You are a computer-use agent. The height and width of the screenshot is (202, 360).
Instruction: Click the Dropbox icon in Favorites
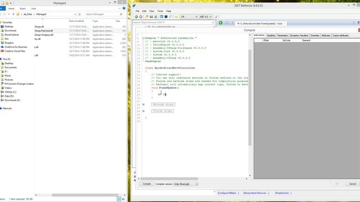[x=2, y=43]
